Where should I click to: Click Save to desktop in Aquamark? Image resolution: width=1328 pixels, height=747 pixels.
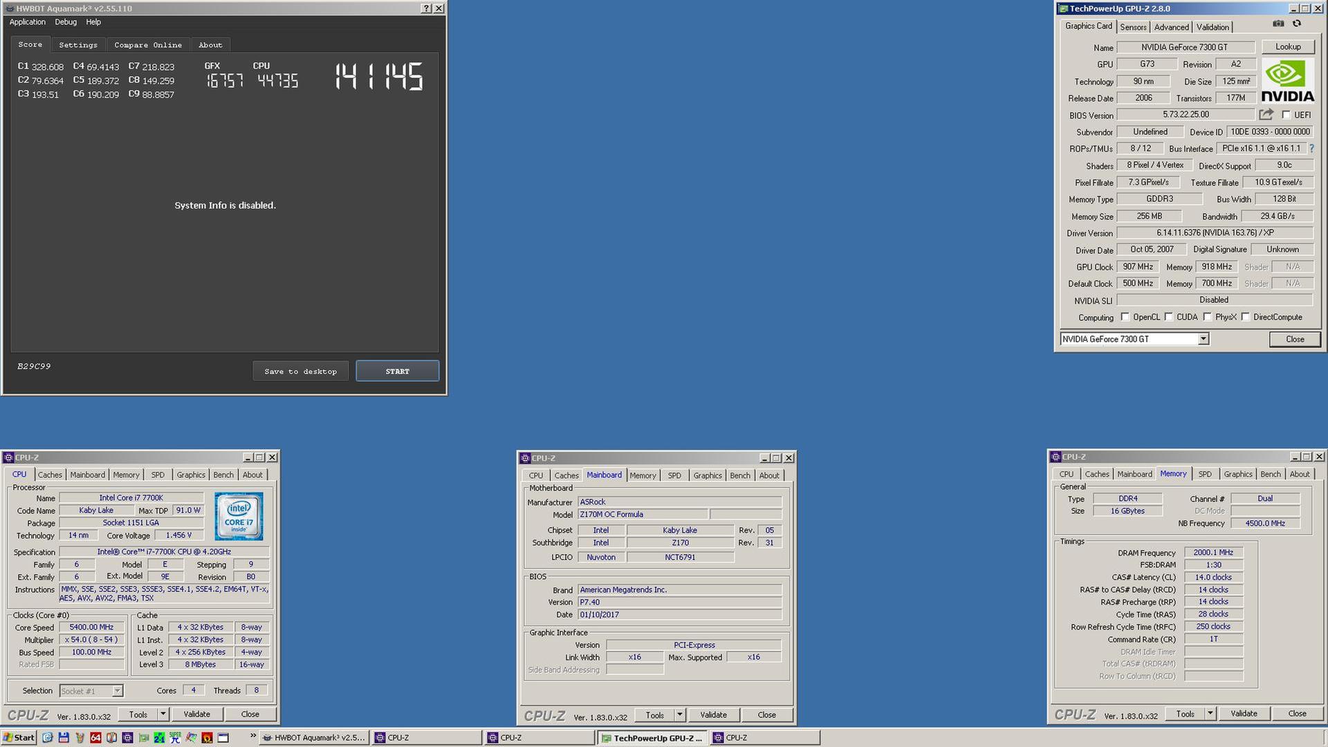click(300, 371)
